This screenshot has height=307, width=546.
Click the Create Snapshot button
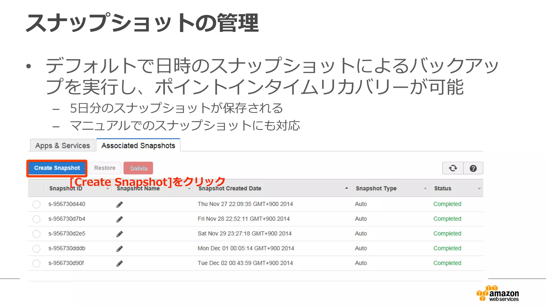click(57, 168)
